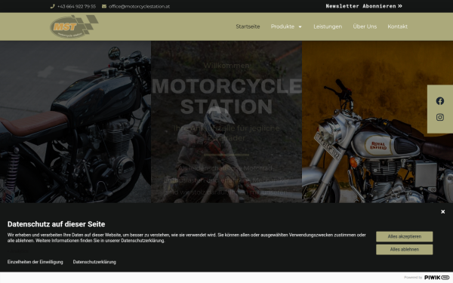Click 'Datenschutz auf dieser Seite' heading
453x283 pixels.
[x=57, y=224]
